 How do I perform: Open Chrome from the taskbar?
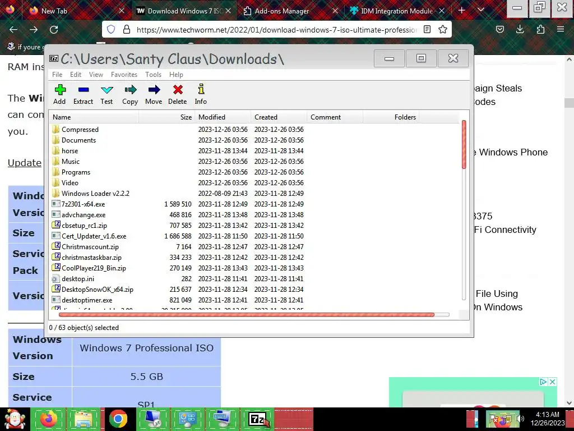(x=118, y=419)
